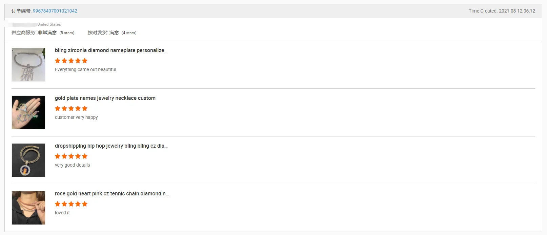Click star rating above 'customer very happy'
Screen dimensions: 547x235
[71, 108]
